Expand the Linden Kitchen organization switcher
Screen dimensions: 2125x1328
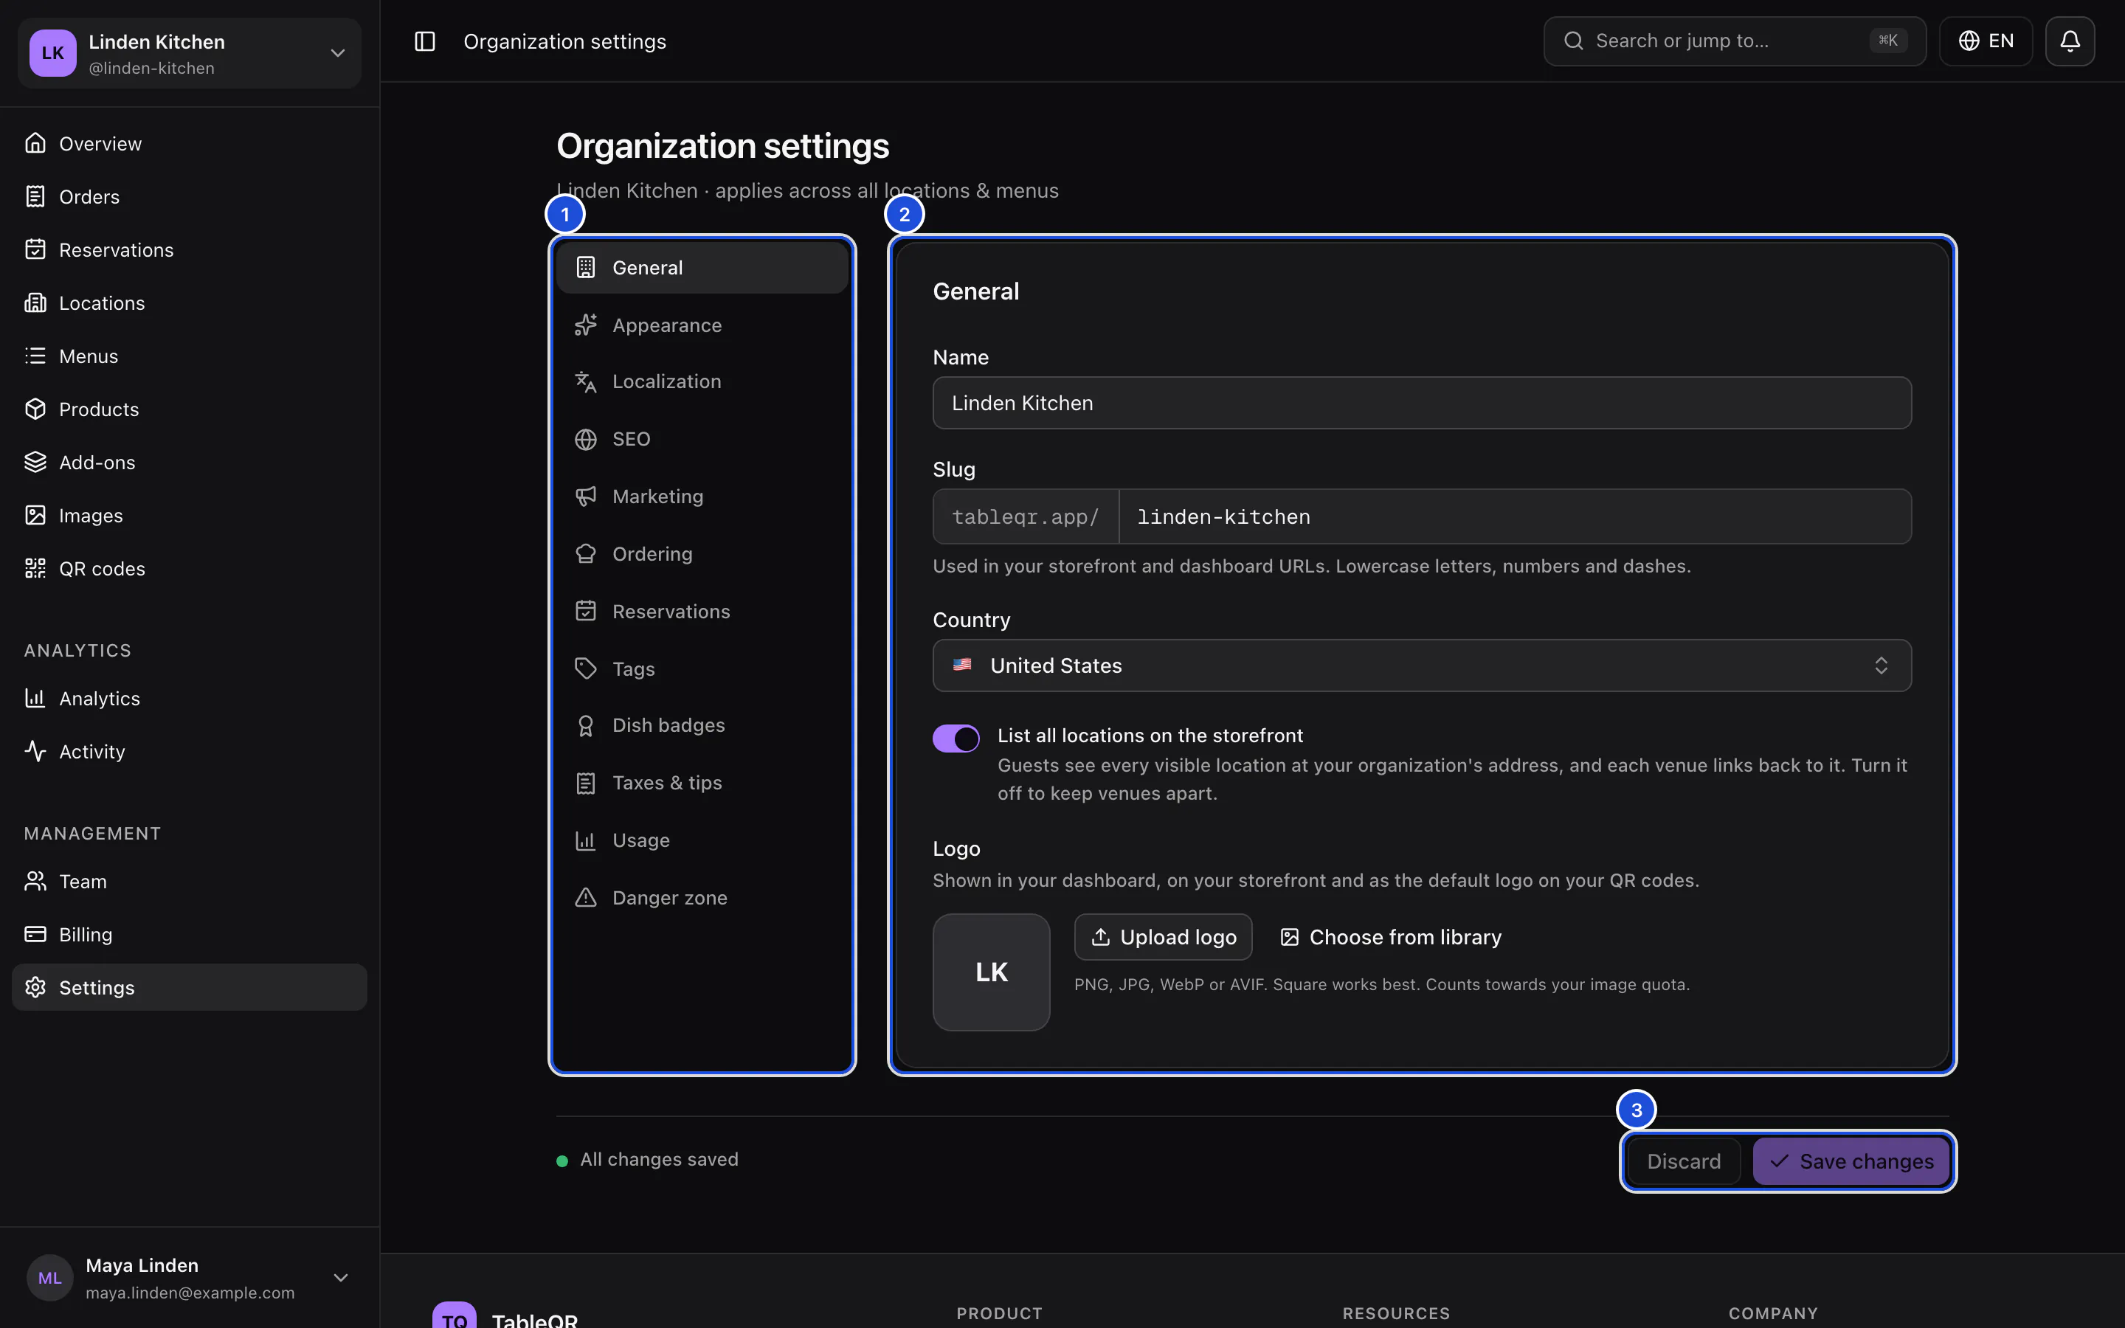click(x=190, y=54)
